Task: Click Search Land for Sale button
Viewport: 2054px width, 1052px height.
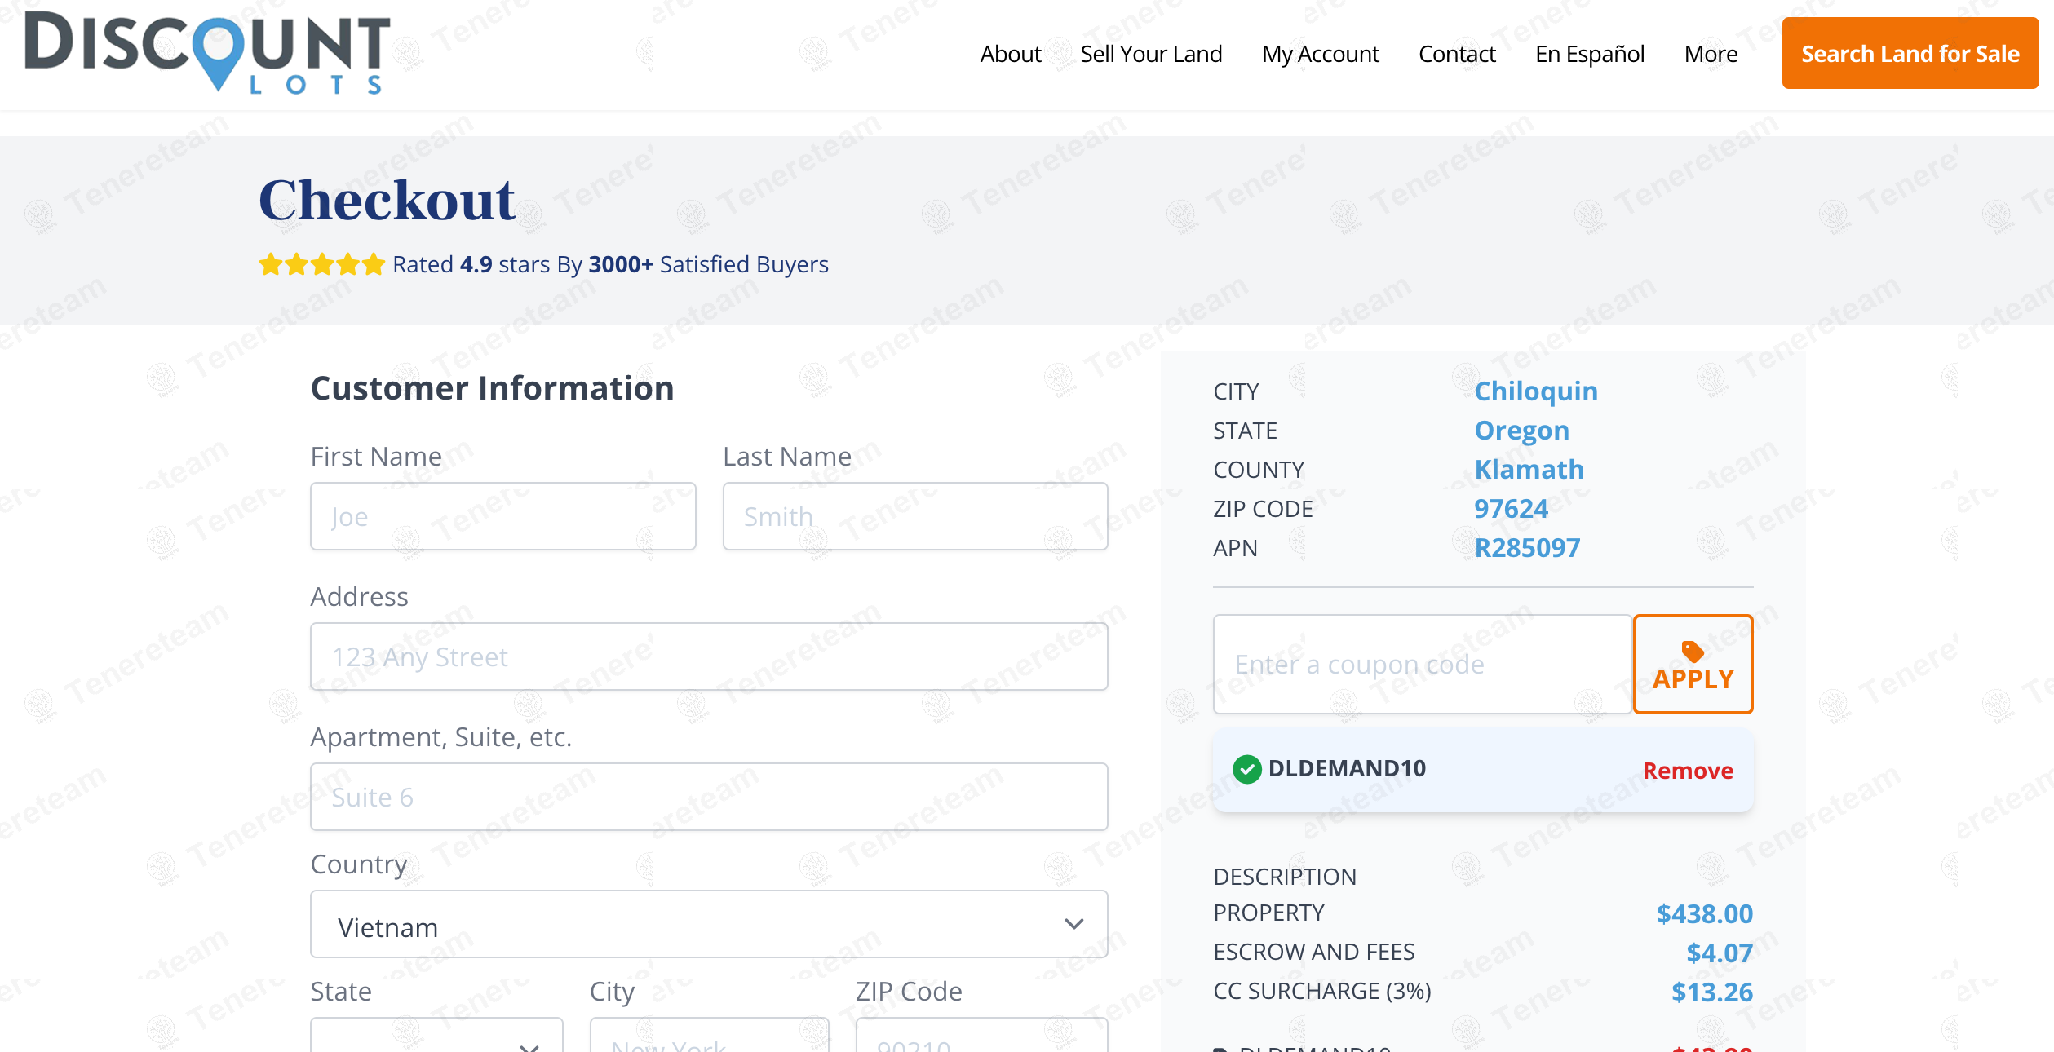Action: pos(1910,53)
